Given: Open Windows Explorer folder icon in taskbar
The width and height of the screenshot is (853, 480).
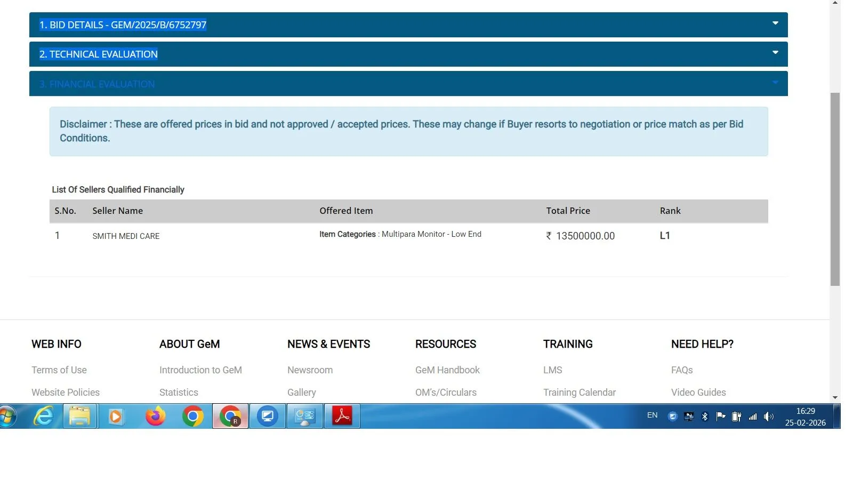Looking at the screenshot, I should click(80, 416).
